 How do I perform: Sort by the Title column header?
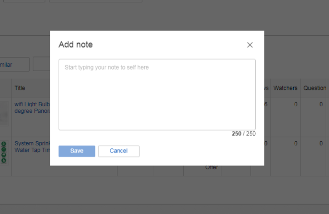[x=20, y=88]
